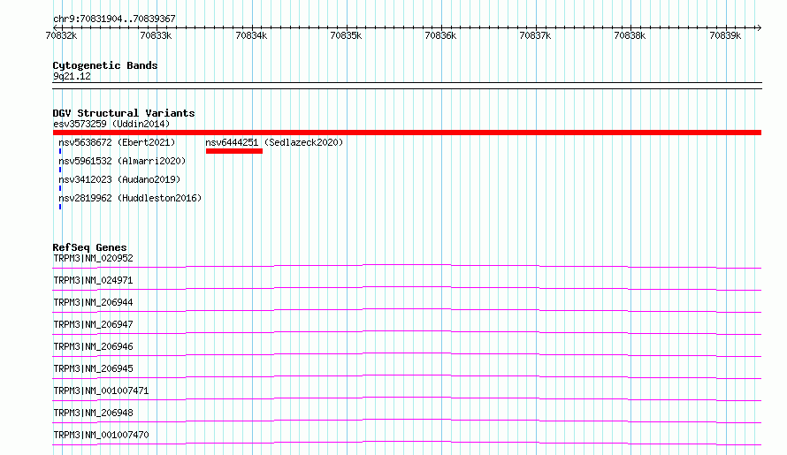Click the magenta intron line under TRPM3|NM_020952

coord(407,265)
